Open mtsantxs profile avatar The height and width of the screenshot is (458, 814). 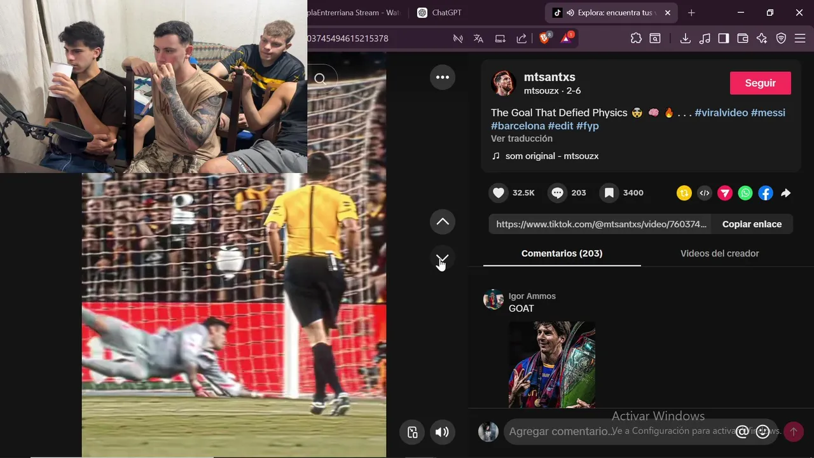(x=503, y=83)
